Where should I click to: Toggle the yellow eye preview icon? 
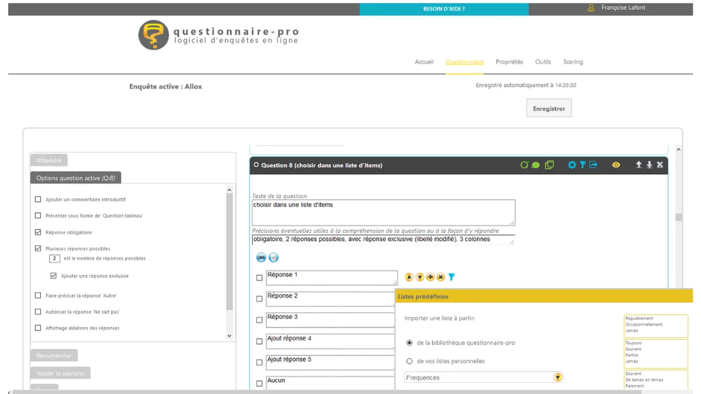coord(616,165)
